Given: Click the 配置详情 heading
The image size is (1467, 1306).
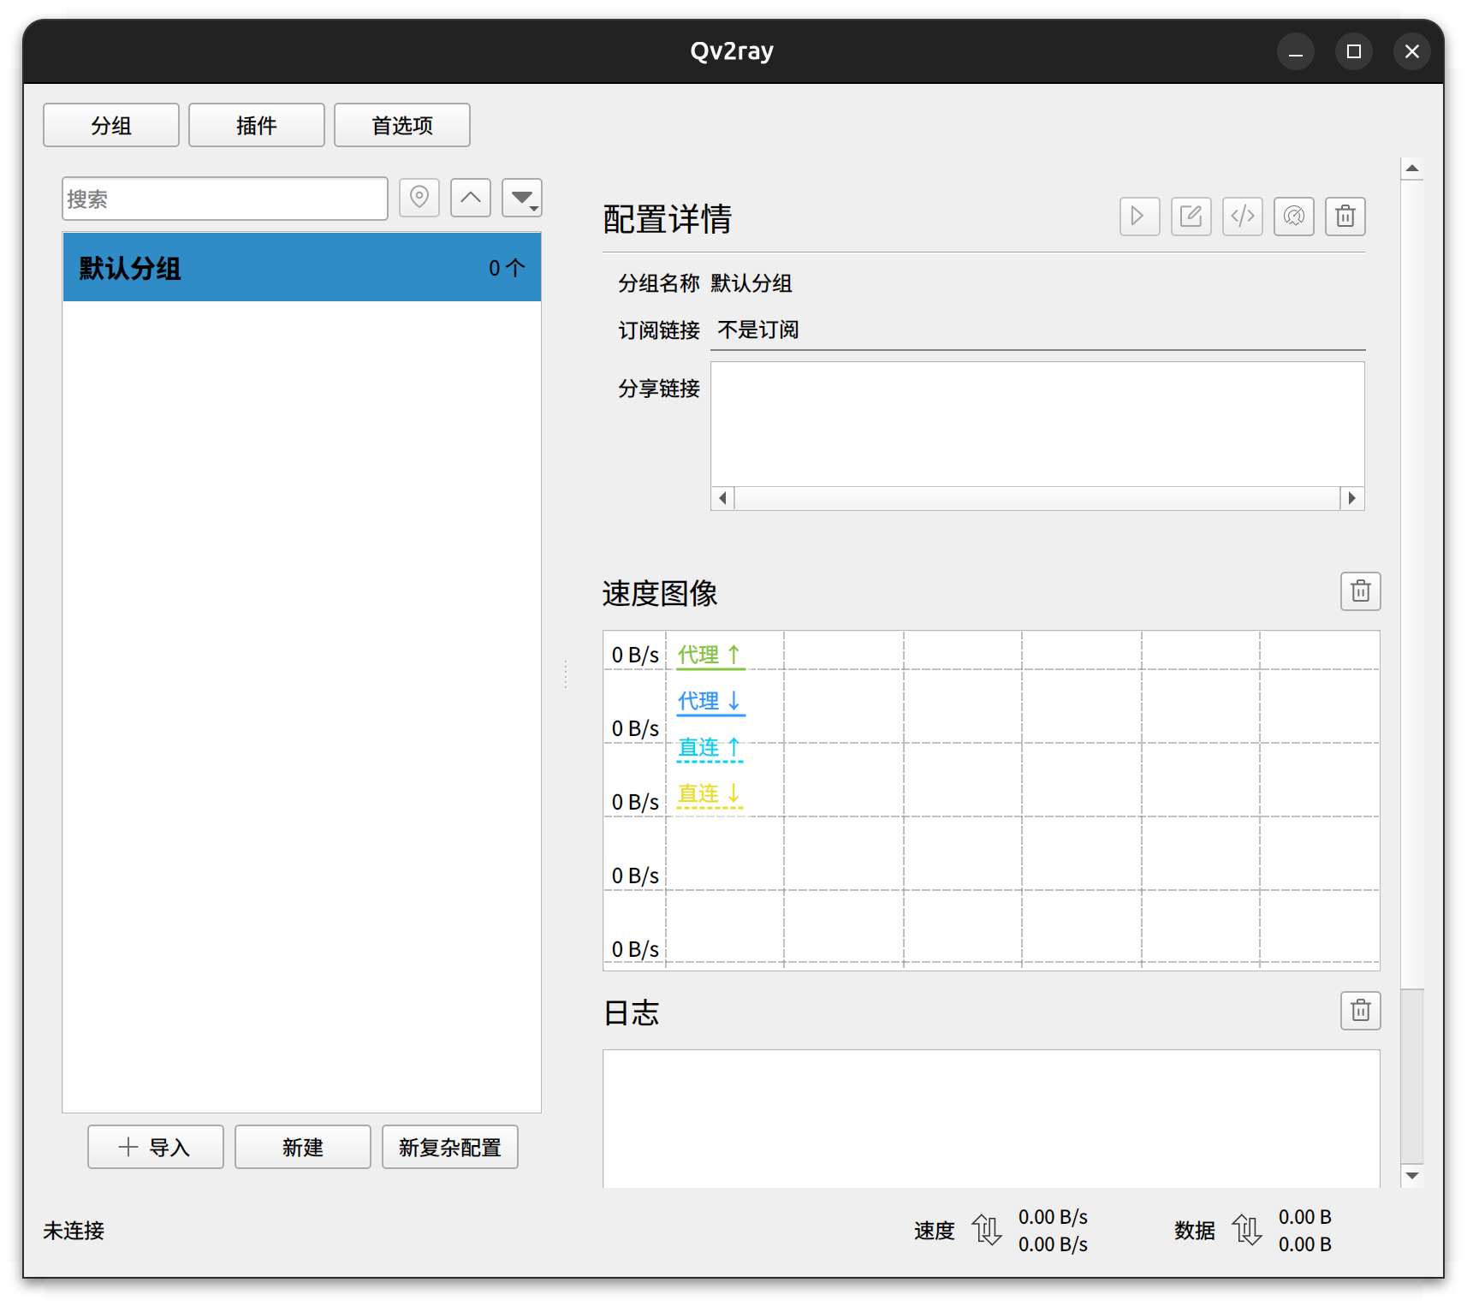Looking at the screenshot, I should [668, 219].
